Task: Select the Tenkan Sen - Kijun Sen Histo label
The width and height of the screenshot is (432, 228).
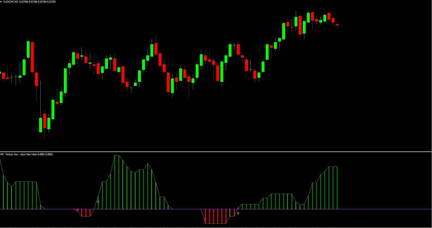Action: (21, 154)
